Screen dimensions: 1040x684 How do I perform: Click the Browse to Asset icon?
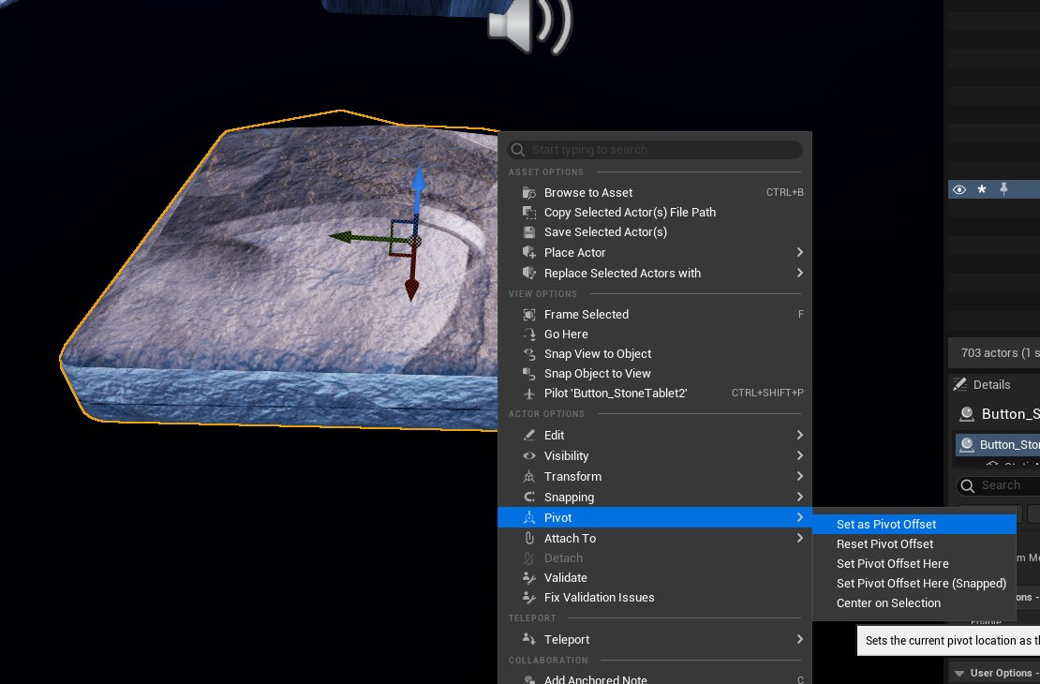pos(528,192)
